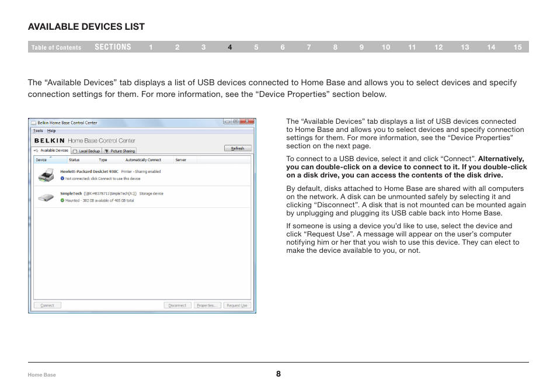Go to section 12
Image resolution: width=557 pixels, height=390 pixels.
[x=438, y=47]
